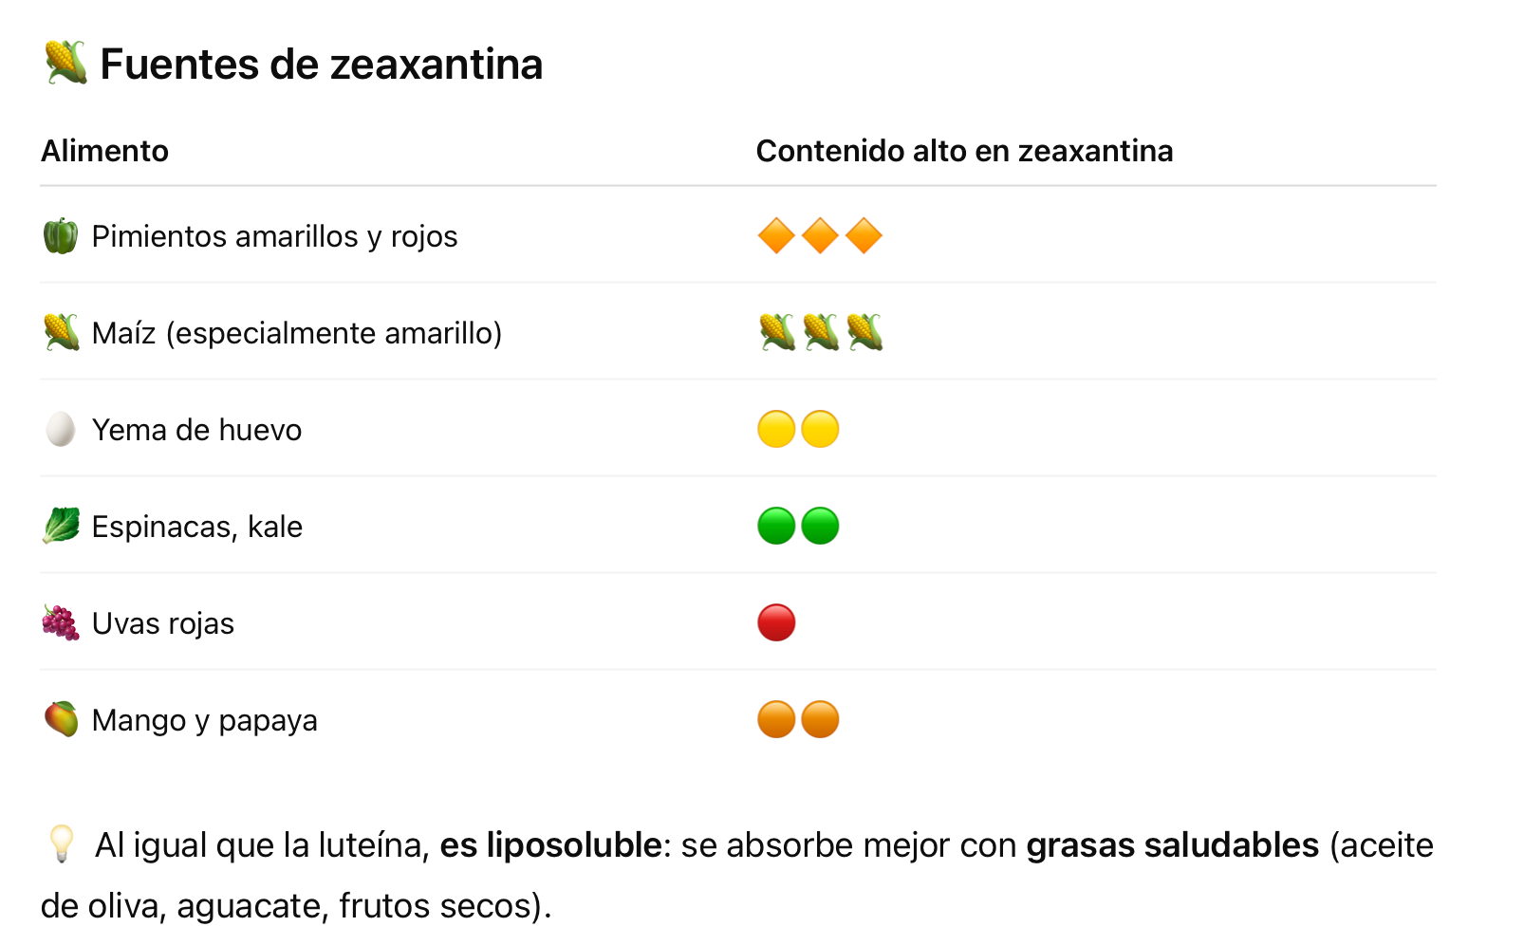
Task: Click the first yellow circle for Yema
Action: click(776, 430)
